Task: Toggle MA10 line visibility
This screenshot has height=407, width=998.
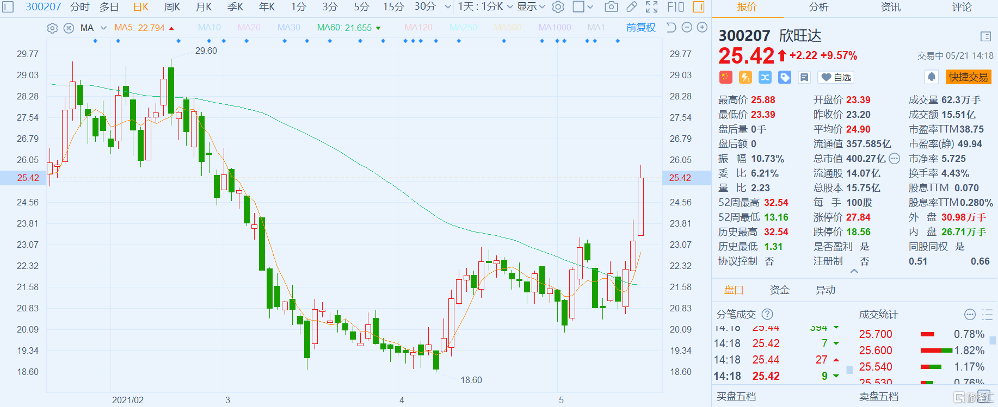Action: pyautogui.click(x=210, y=28)
